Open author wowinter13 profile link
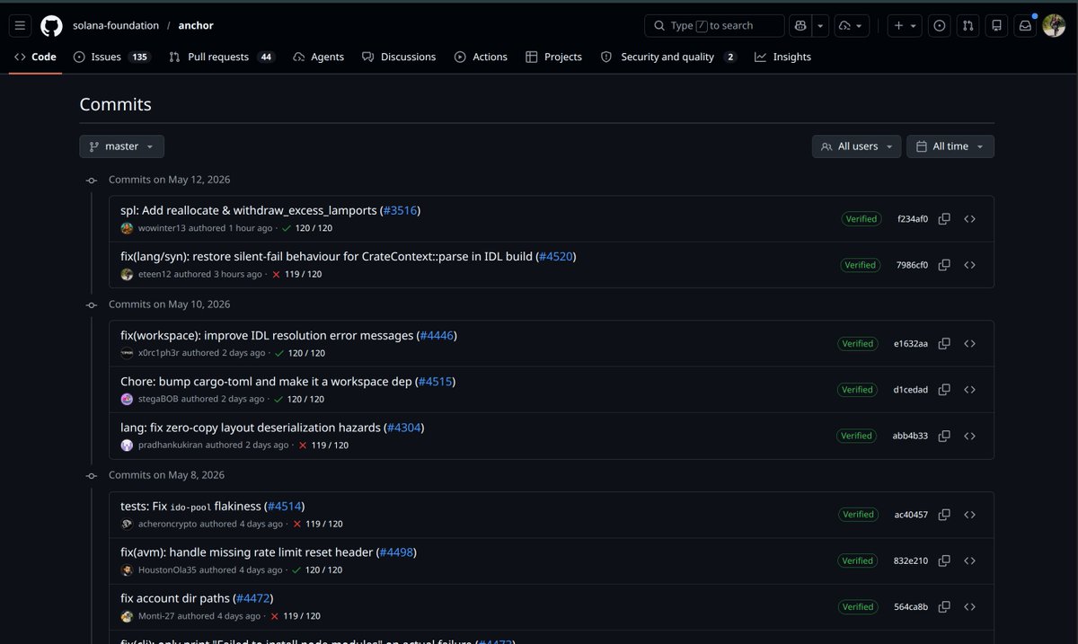1078x644 pixels. [x=162, y=228]
